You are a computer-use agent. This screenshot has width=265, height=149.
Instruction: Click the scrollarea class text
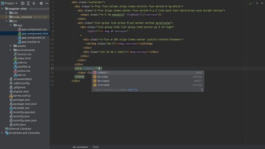163,23
